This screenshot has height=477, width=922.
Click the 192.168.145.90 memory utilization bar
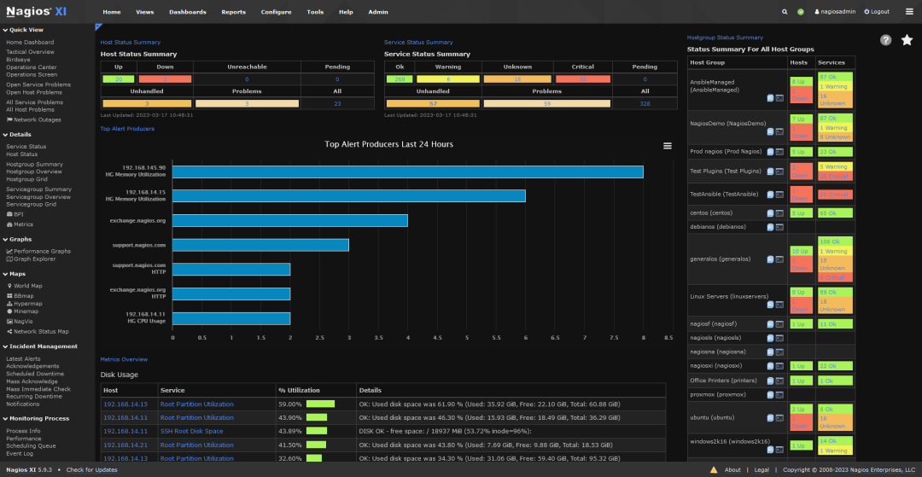pos(407,172)
